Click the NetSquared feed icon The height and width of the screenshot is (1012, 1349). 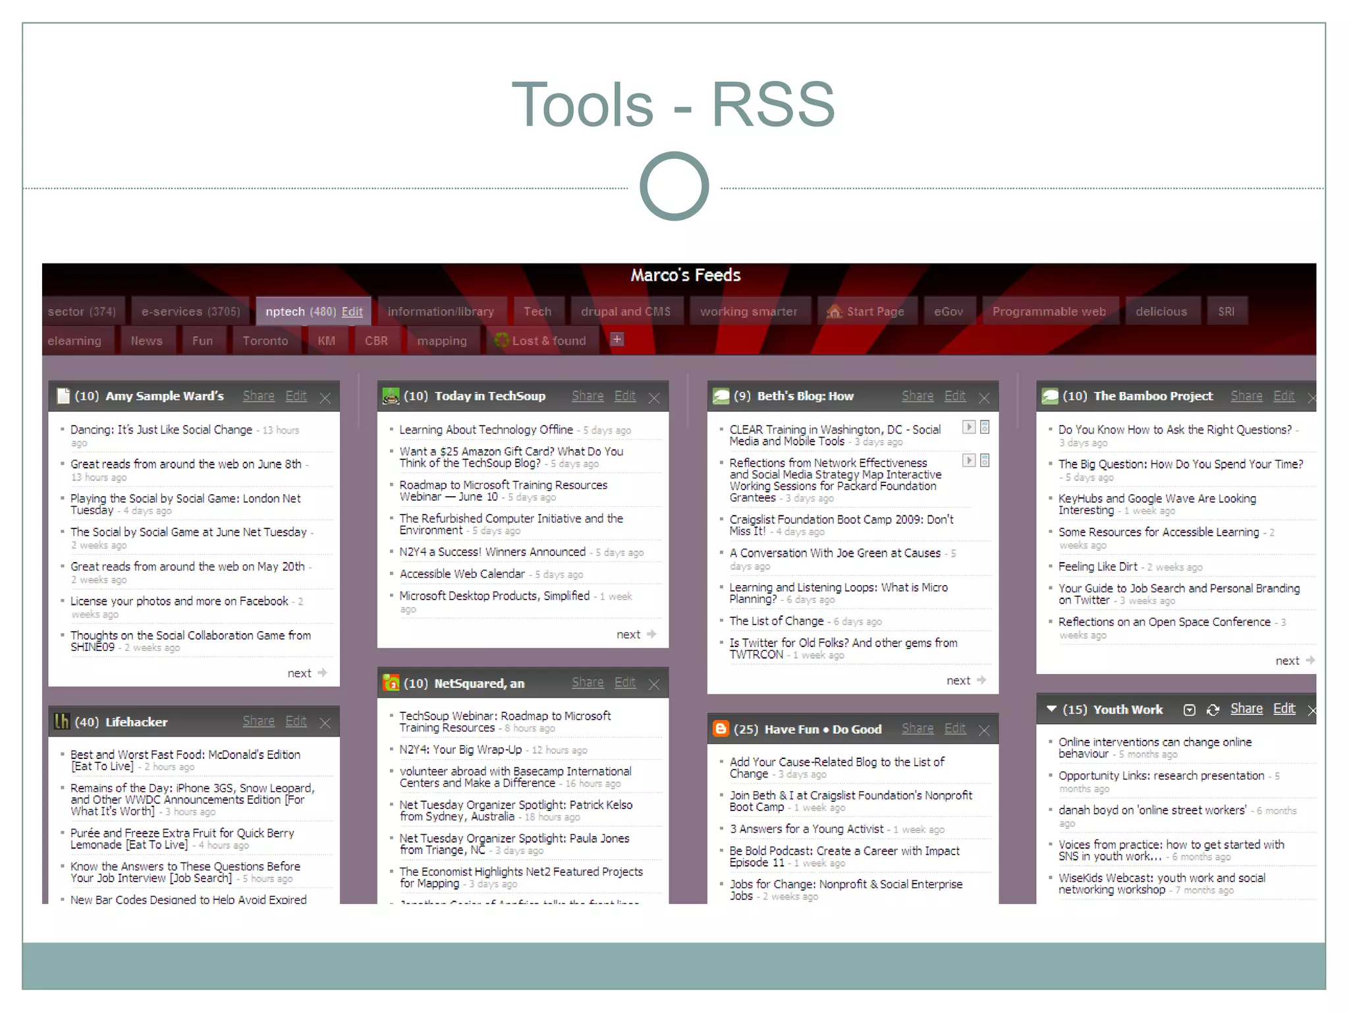391,683
